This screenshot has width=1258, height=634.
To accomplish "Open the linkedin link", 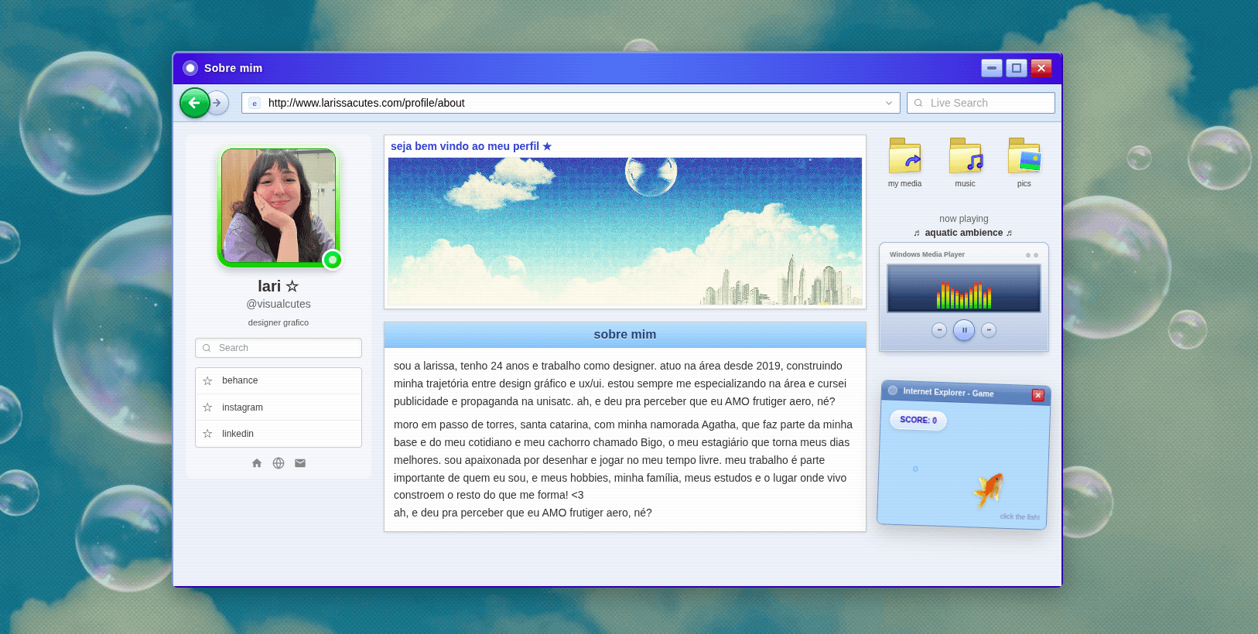I will tap(238, 434).
